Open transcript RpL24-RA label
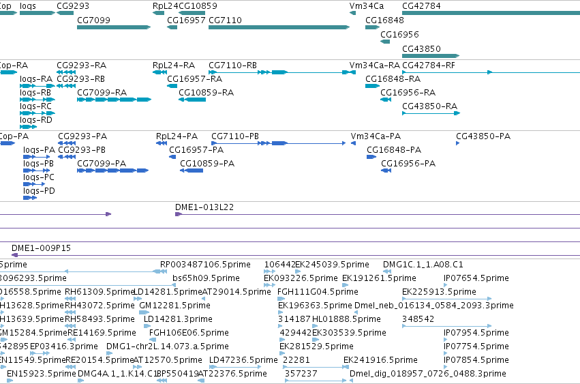The image size is (580, 384). 174,65
